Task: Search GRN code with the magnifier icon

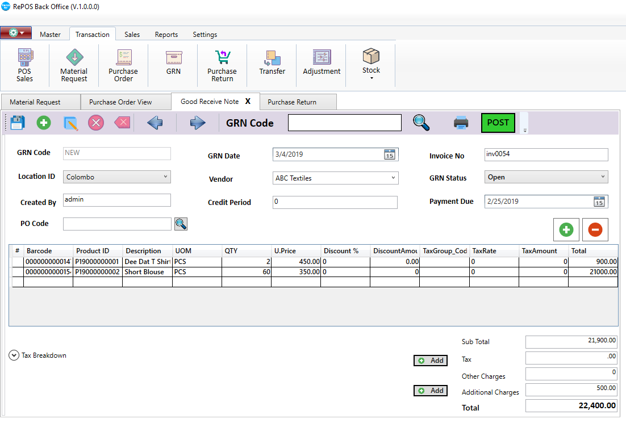Action: (421, 123)
